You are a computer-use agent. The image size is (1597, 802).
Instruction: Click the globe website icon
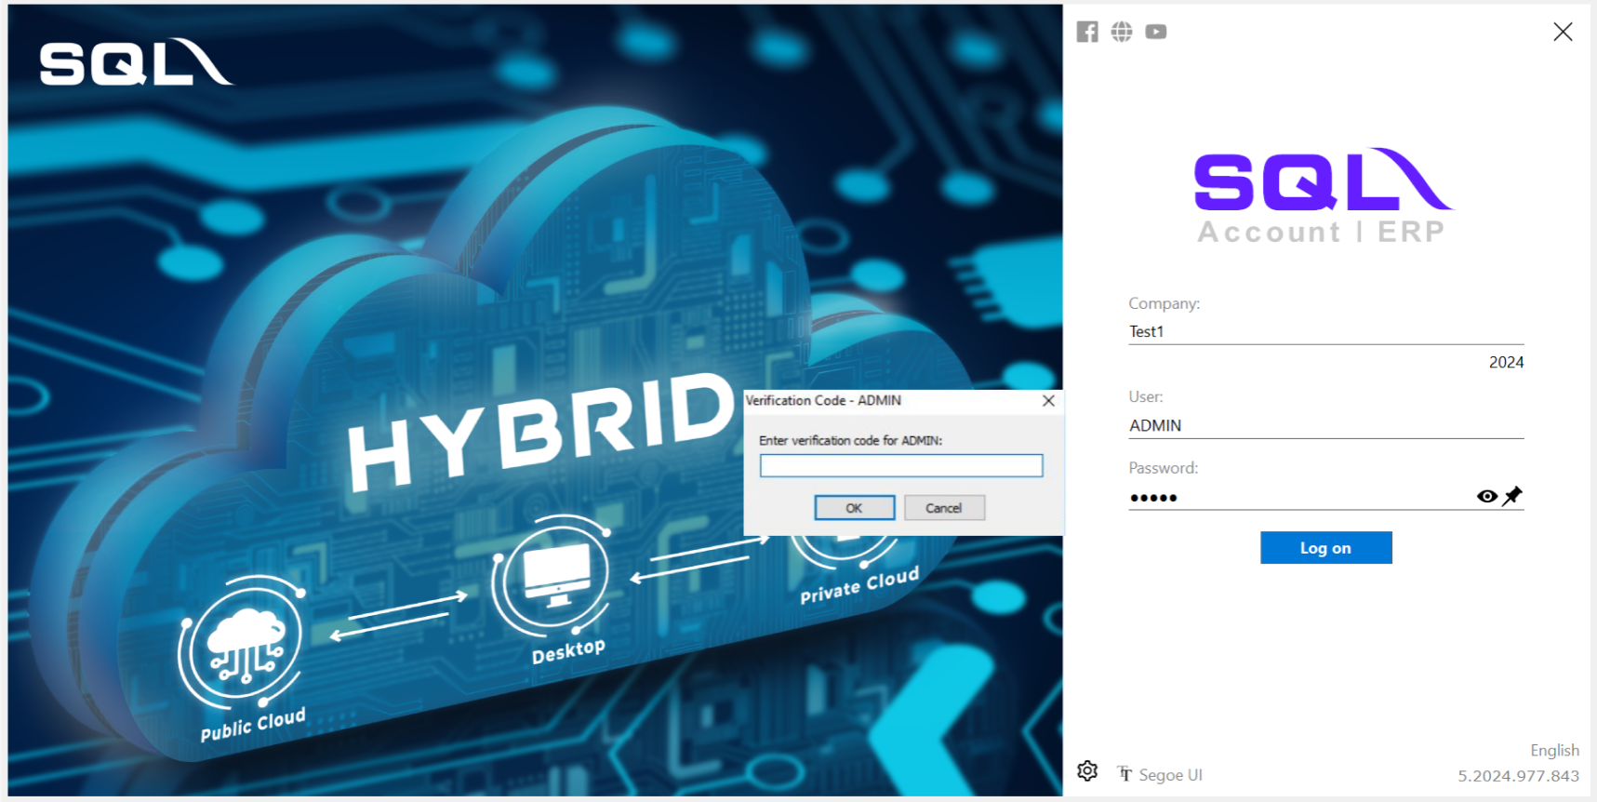click(x=1122, y=32)
